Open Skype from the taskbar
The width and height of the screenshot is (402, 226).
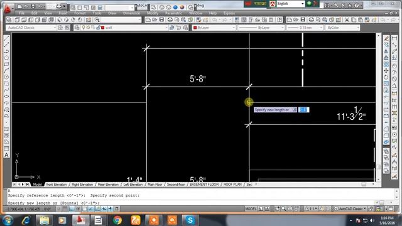pos(190,220)
